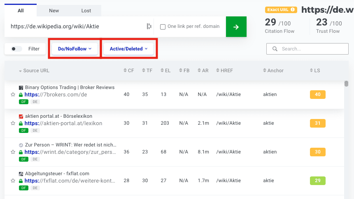Sort by the AR column

click(x=203, y=71)
